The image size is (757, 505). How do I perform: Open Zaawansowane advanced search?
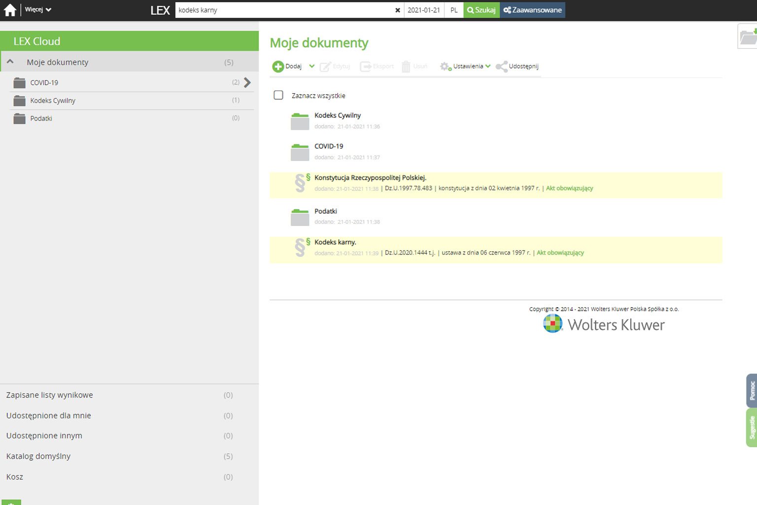click(532, 10)
